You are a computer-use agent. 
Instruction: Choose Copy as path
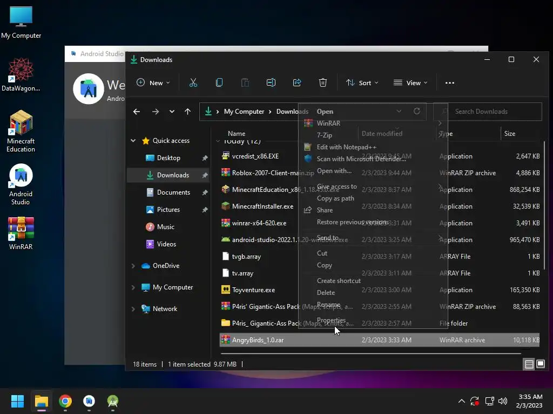click(335, 198)
